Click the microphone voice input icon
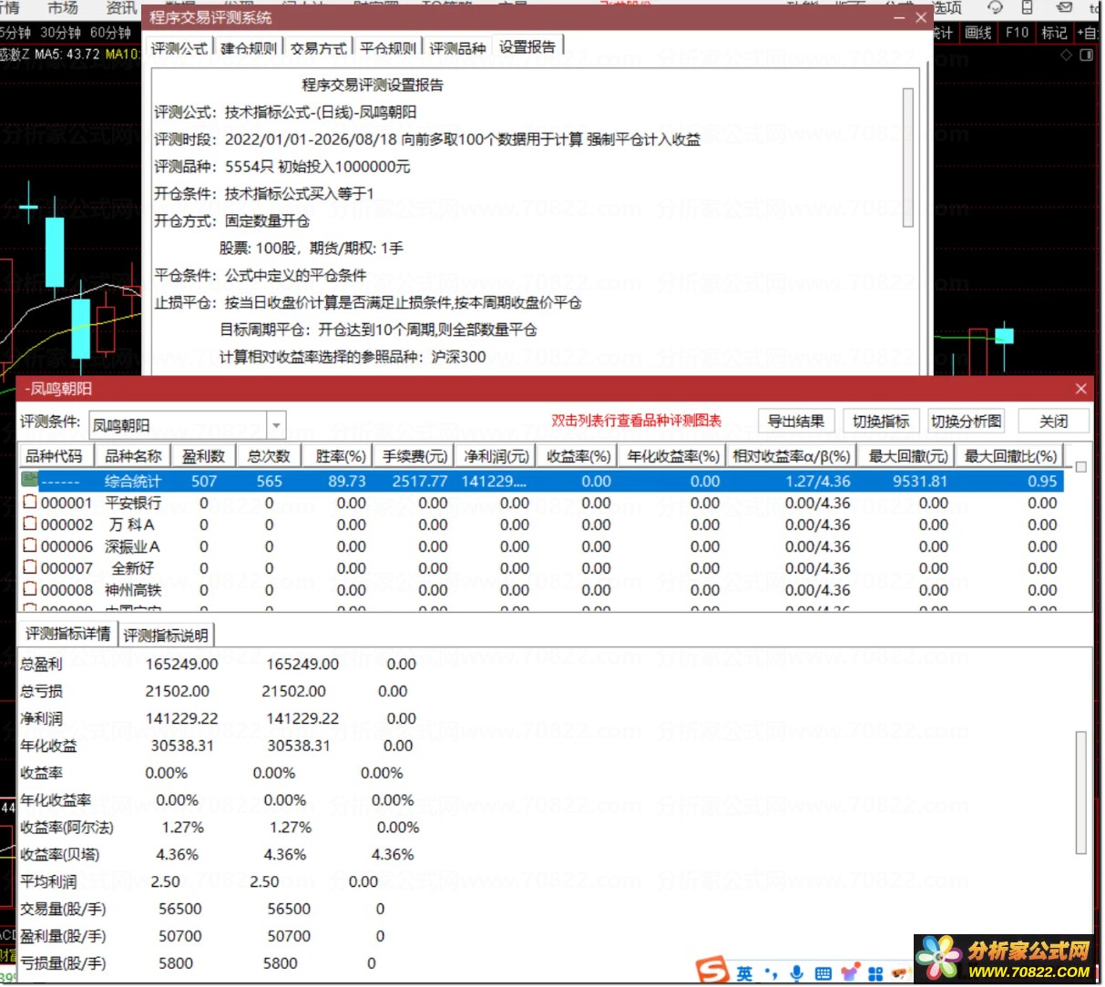Screen dimensions: 1105x987 point(797,973)
